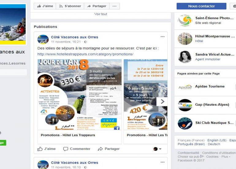Expand the profile selector dropdown arrow
Viewport: 236px width, 169px height.
click(160, 149)
